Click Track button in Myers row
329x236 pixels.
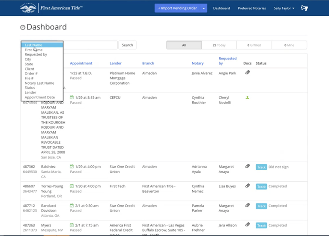coord(261,226)
